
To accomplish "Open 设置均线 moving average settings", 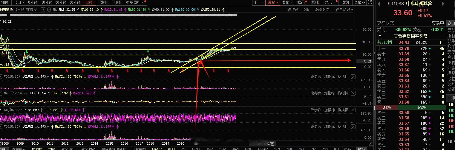I will pyautogui.click(x=344, y=10).
